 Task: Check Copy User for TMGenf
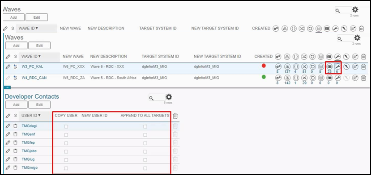pyautogui.click(x=66, y=135)
